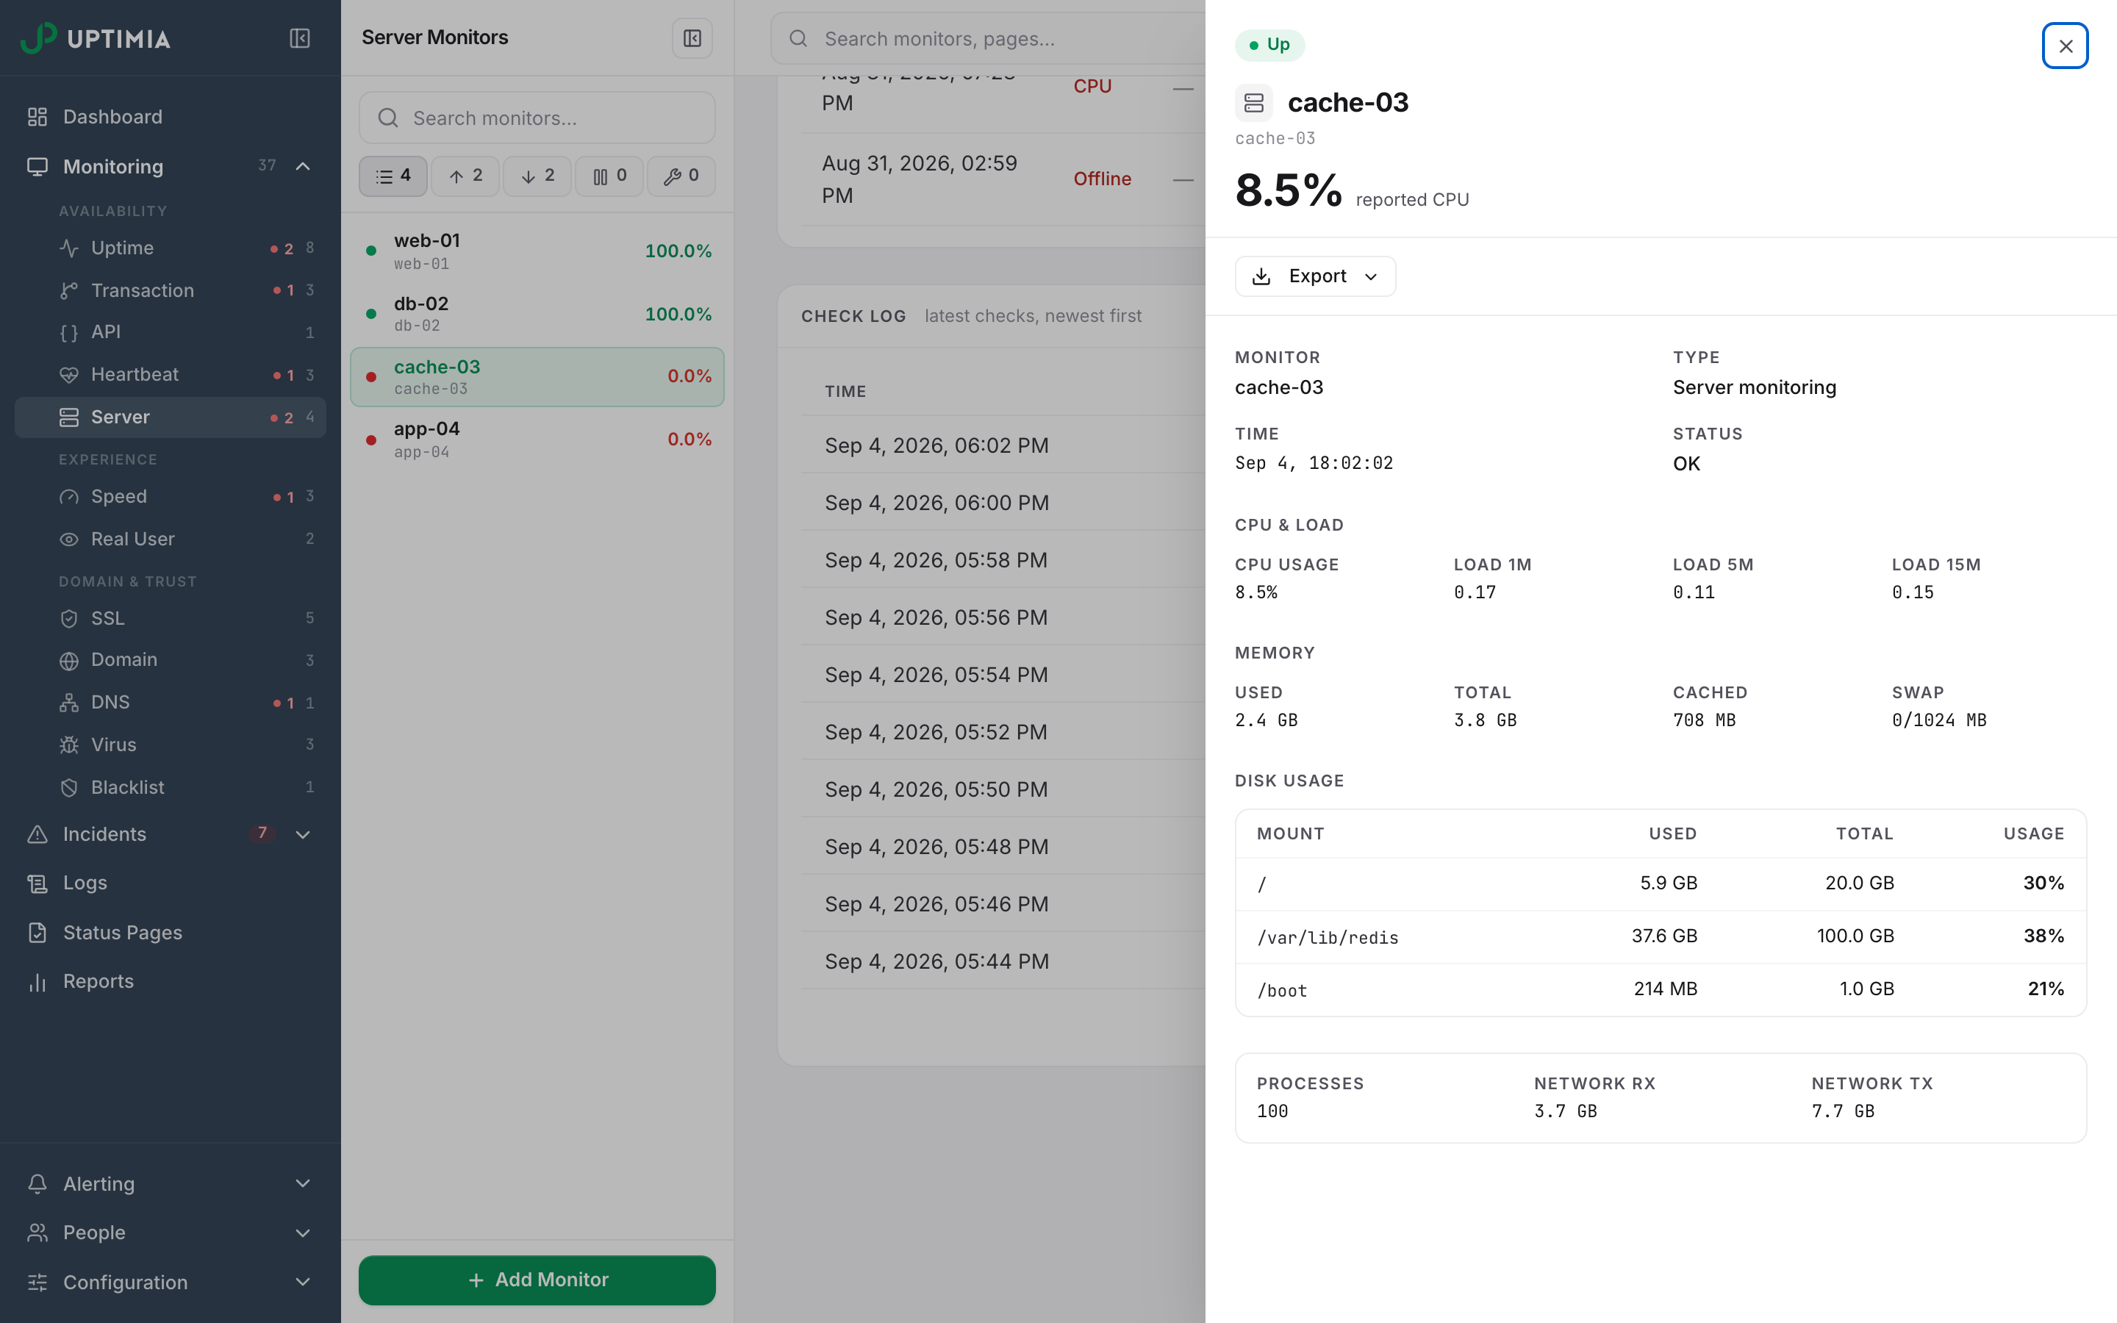The height and width of the screenshot is (1323, 2117).
Task: Collapse the main sidebar icon
Action: click(299, 38)
